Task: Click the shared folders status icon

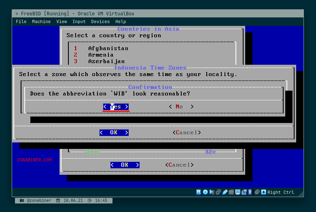Action: 231,192
